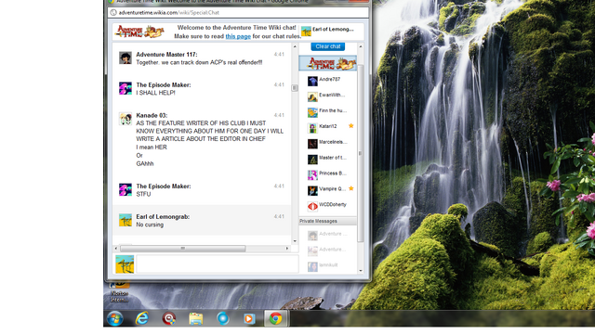Open first Adventure... private message
This screenshot has width=595, height=334.
coord(328,235)
